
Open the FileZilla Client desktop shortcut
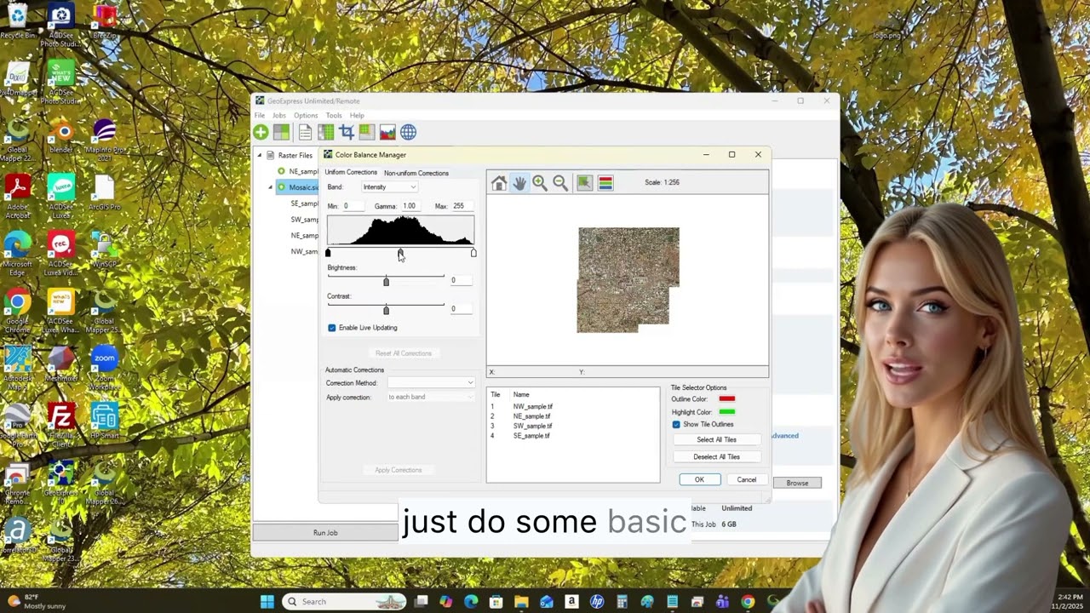61,424
